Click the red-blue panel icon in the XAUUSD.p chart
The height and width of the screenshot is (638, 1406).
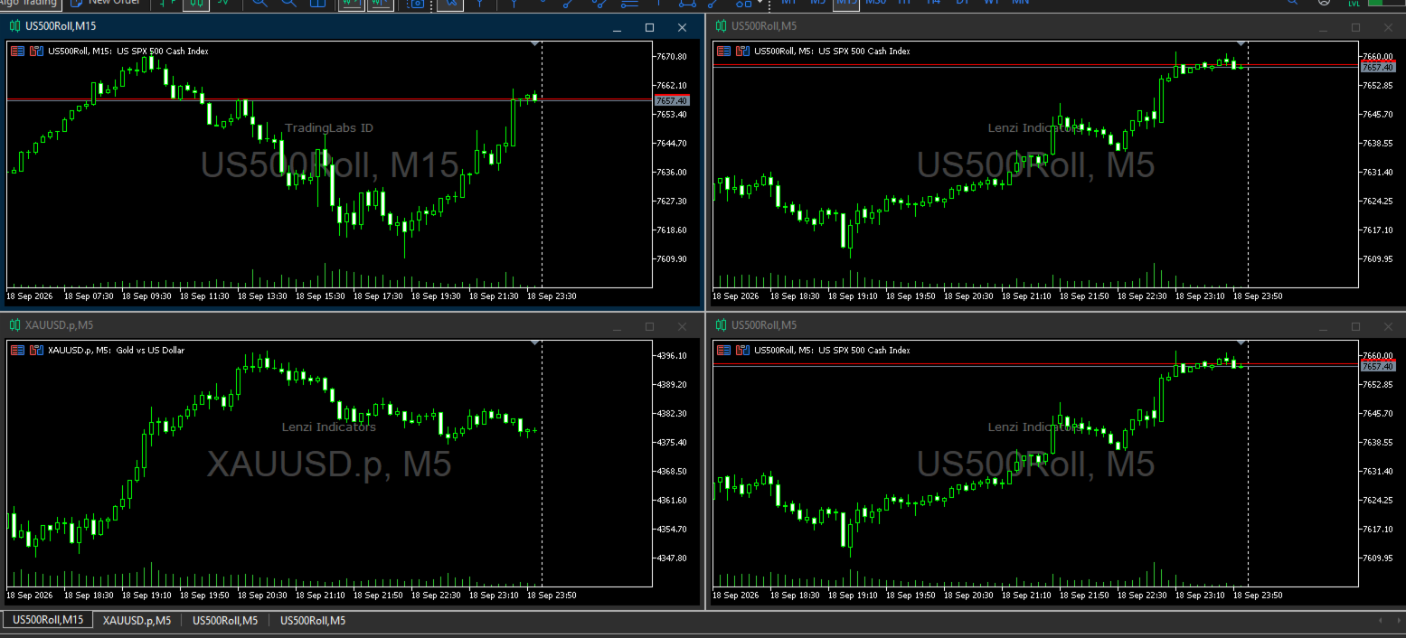coord(36,351)
